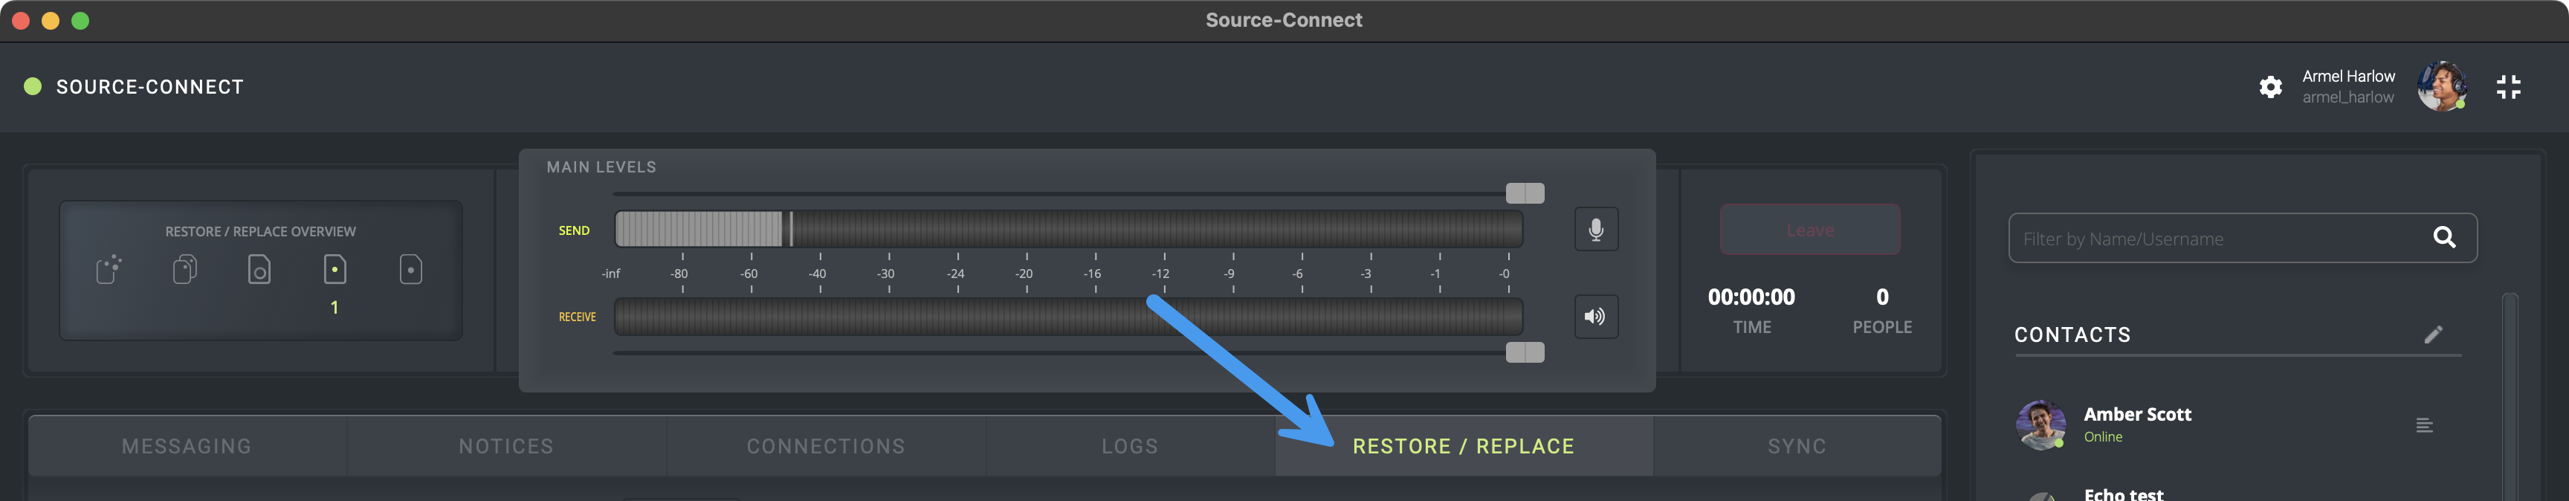Click the stacked copies icon in Restore overview

pyautogui.click(x=184, y=270)
